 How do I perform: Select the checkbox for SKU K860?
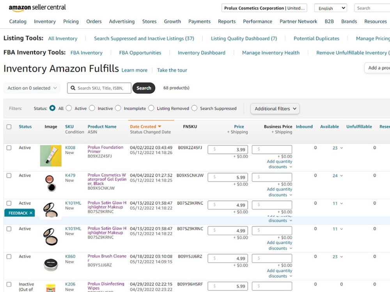pos(9,257)
